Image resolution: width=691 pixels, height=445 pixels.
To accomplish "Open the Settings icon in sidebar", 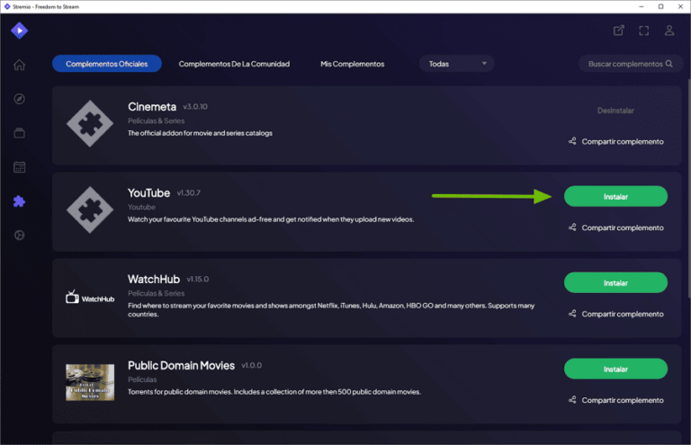I will [x=19, y=236].
